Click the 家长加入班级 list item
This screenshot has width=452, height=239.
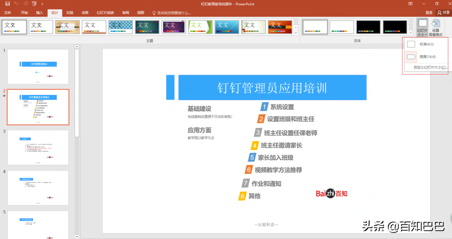point(276,158)
